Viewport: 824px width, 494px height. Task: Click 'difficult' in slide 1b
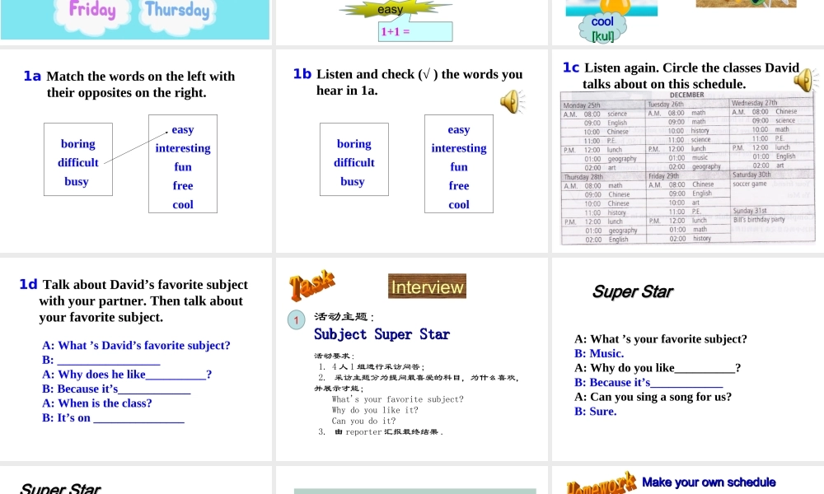(x=354, y=162)
